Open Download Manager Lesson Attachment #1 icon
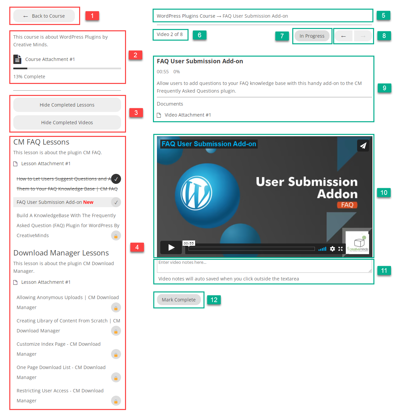The width and height of the screenshot is (400, 415). click(x=15, y=282)
